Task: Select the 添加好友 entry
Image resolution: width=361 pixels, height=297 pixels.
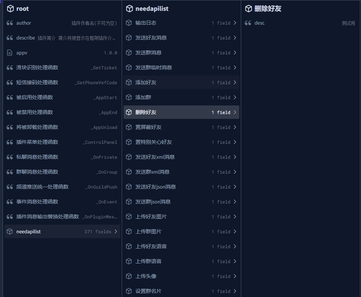Action: (146, 83)
